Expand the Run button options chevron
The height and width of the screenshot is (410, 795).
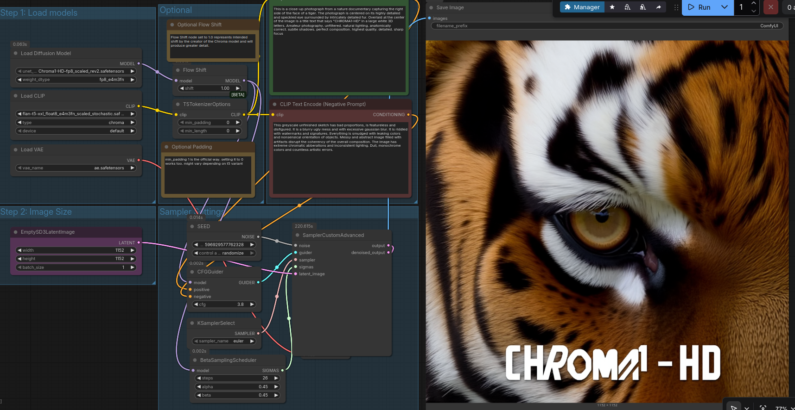[725, 7]
